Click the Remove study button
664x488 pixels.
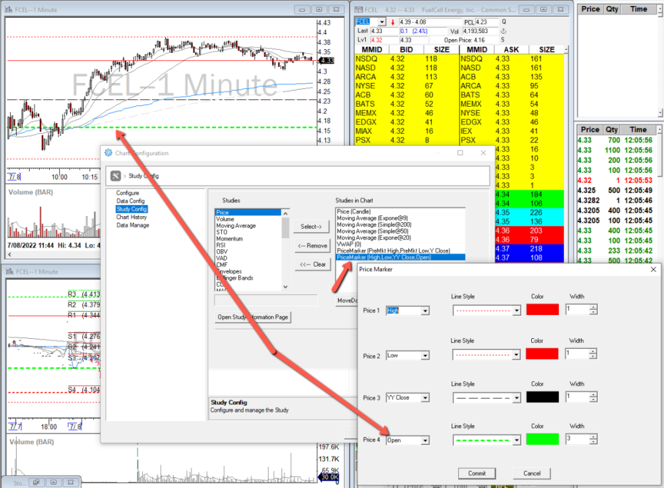pos(312,245)
